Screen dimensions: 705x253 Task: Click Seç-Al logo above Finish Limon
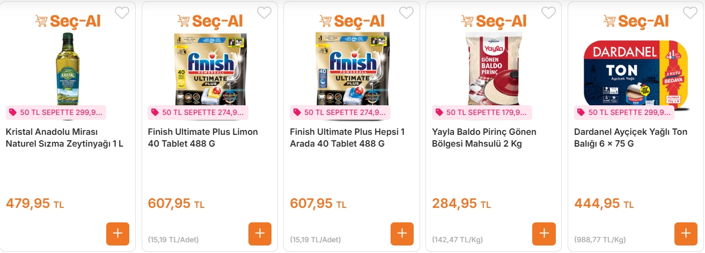coord(210,21)
